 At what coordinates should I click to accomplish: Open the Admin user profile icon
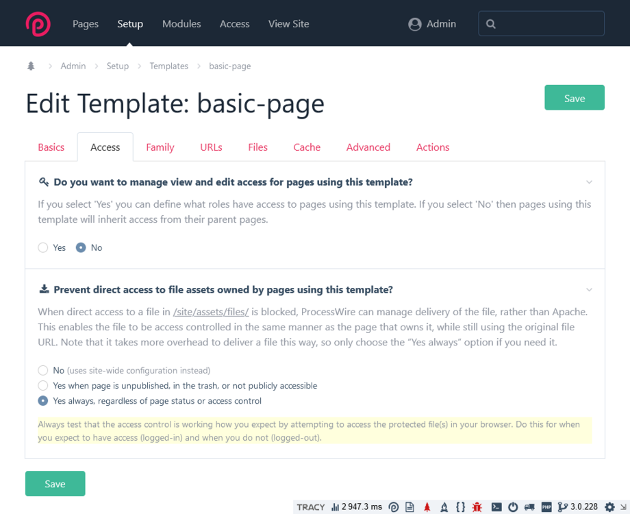(x=414, y=24)
